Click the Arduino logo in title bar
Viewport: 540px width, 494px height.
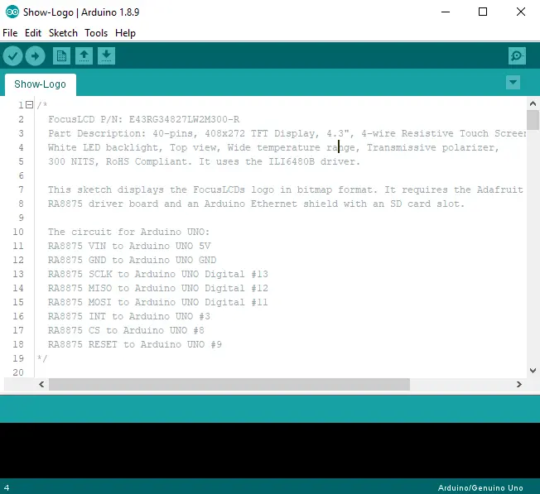(x=9, y=12)
